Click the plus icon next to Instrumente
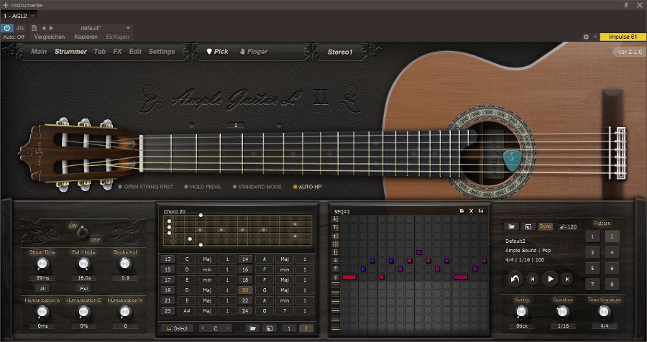 5,5
